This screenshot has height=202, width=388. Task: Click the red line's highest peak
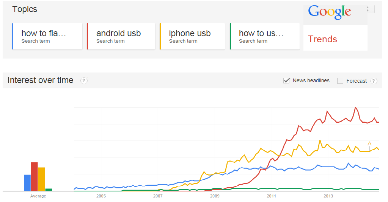tap(356, 107)
